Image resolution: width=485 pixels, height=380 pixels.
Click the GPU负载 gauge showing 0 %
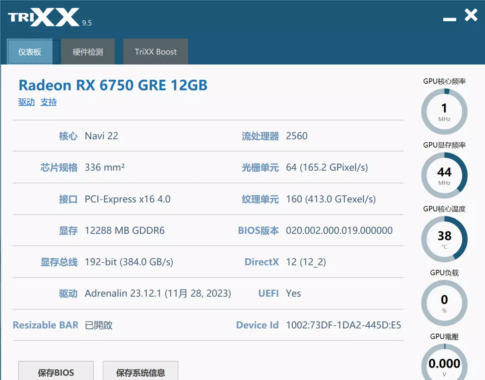click(x=444, y=303)
